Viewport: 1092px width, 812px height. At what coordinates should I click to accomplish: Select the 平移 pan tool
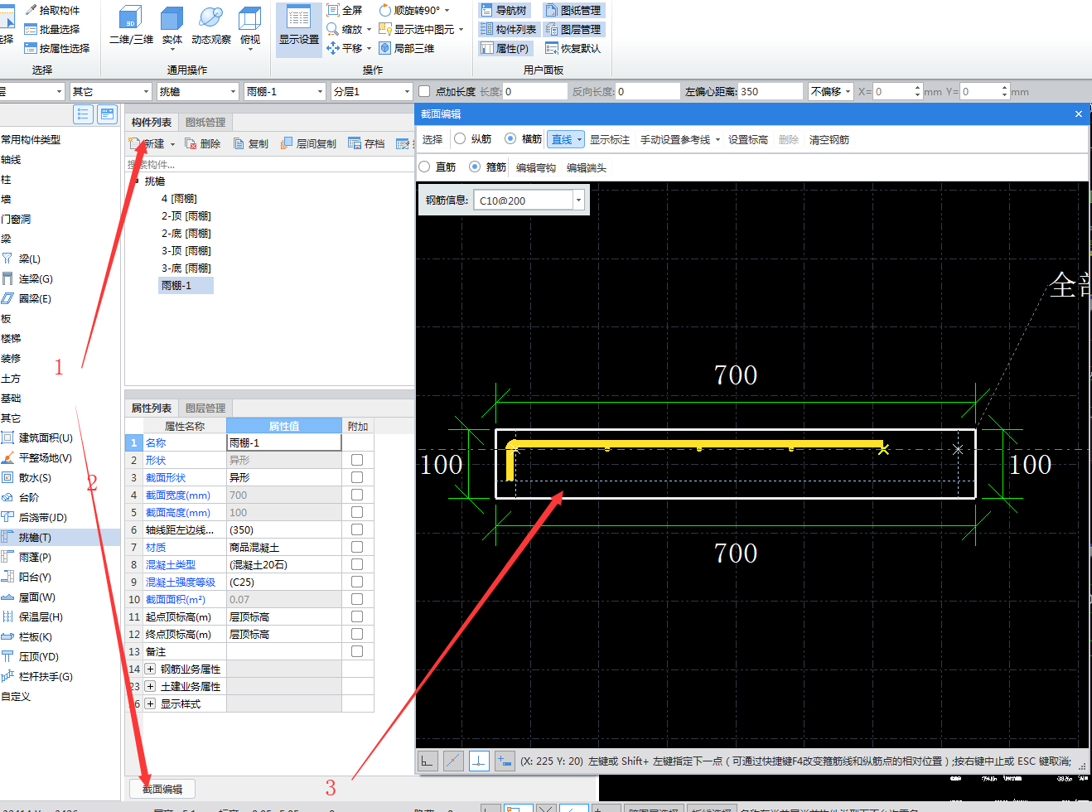[x=349, y=48]
